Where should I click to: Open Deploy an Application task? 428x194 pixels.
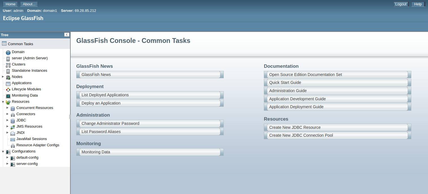pyautogui.click(x=101, y=103)
